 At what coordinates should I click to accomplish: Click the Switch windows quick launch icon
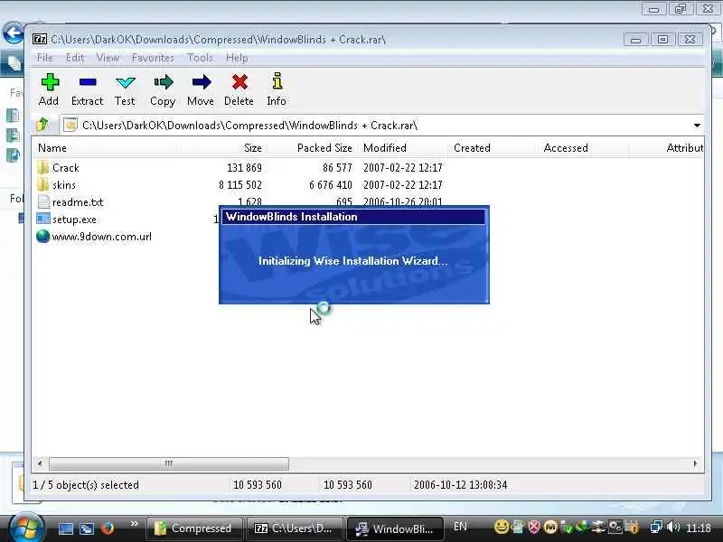[87, 528]
